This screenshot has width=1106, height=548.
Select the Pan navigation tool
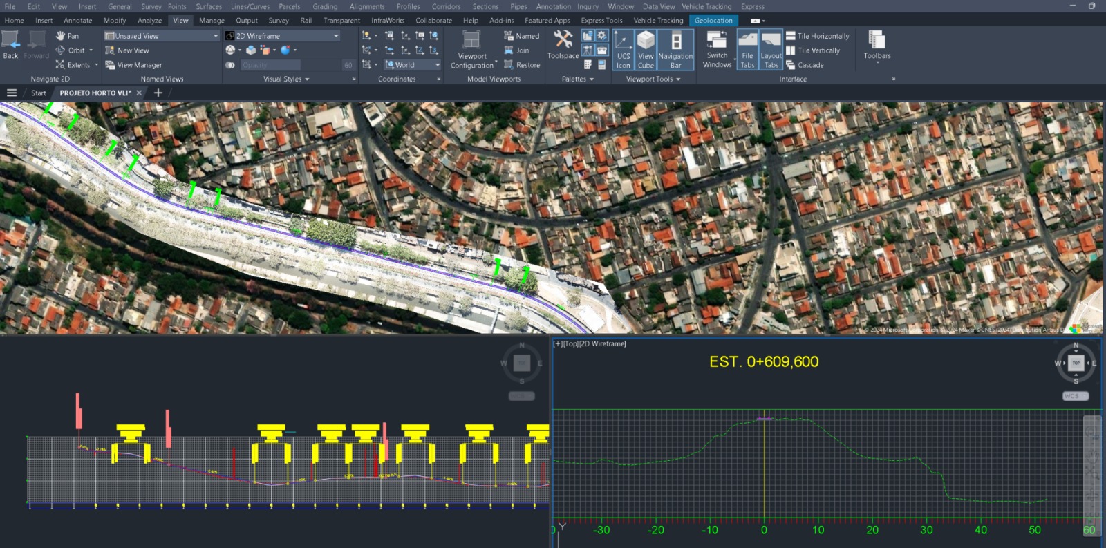point(67,36)
